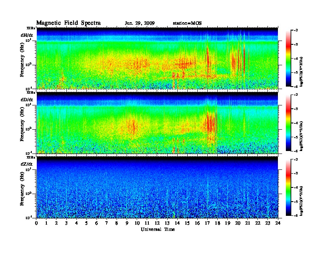
Task: Click inside the dH/dt spectrogram plot
Action: click(x=157, y=58)
